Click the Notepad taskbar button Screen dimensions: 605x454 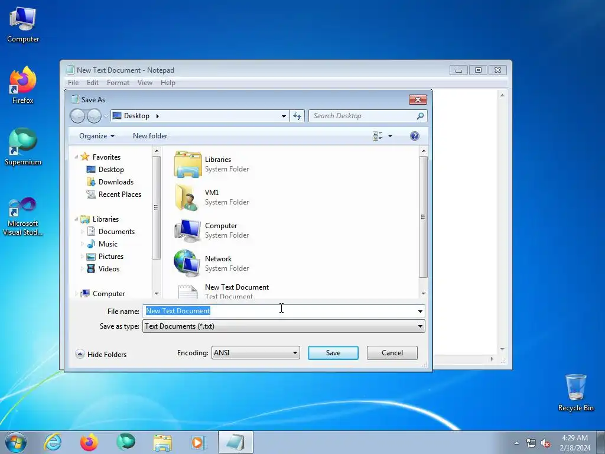pos(235,442)
